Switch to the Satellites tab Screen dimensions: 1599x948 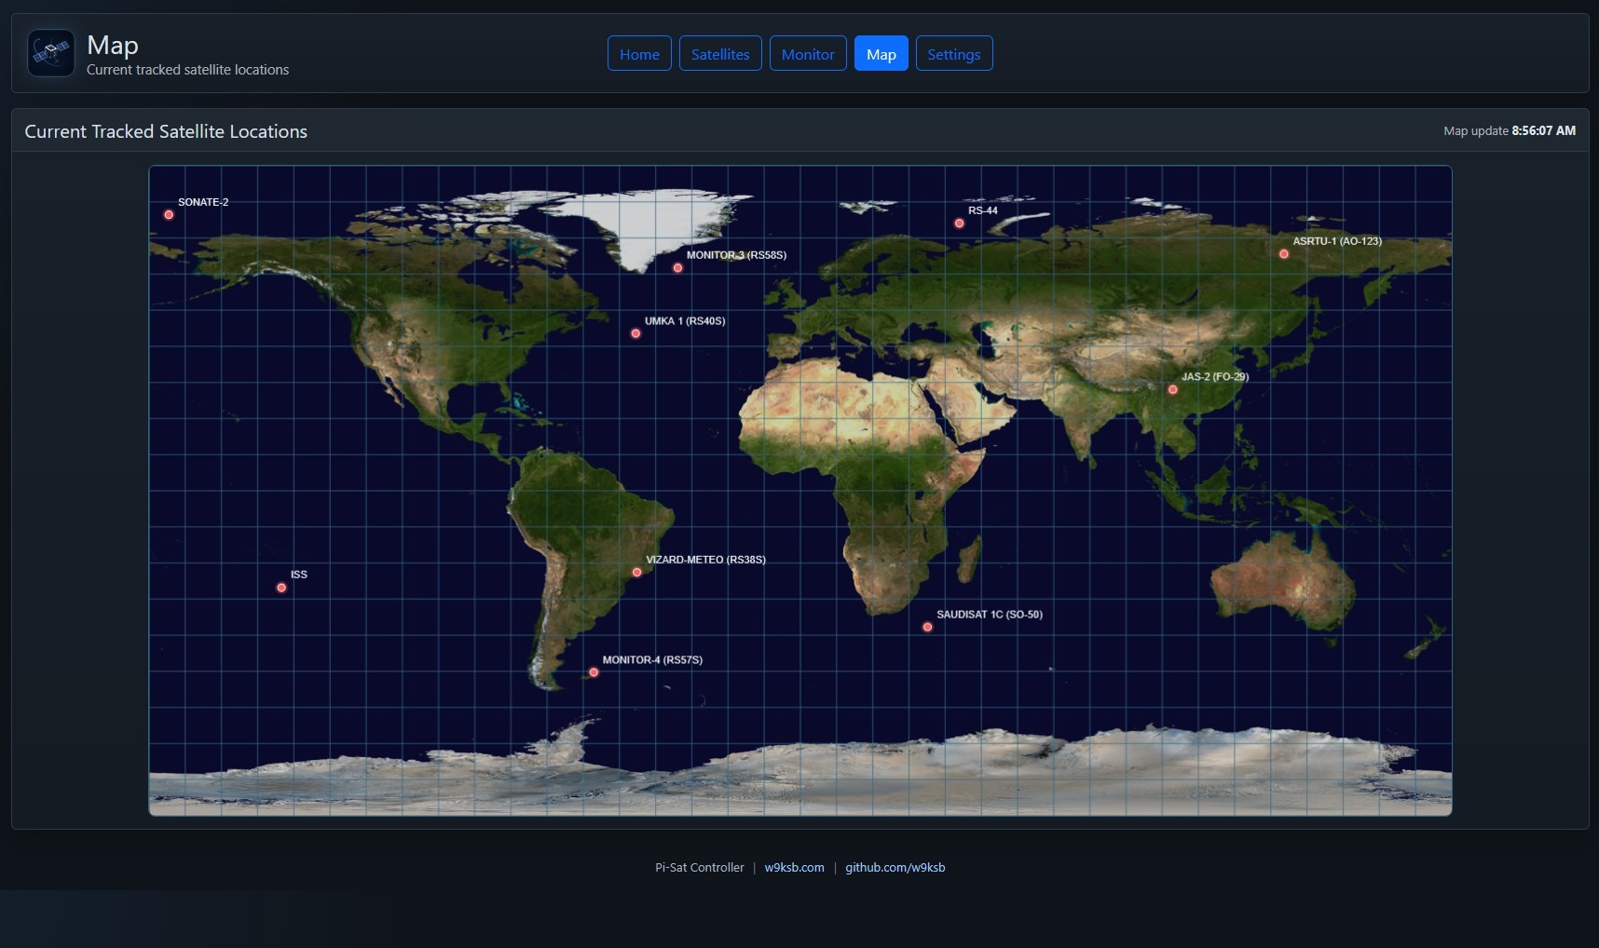[x=720, y=53]
